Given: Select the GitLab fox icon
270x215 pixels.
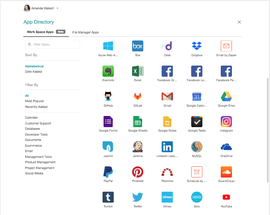Looking at the screenshot, I should point(137,96).
